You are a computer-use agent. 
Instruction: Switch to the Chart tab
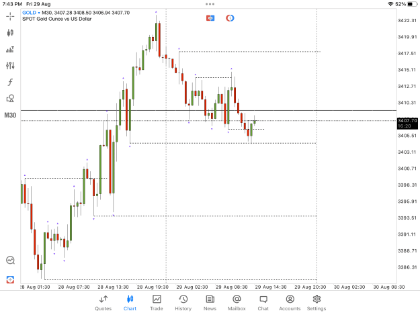pos(130,303)
